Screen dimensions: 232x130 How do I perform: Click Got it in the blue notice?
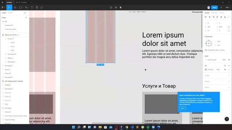point(183,108)
